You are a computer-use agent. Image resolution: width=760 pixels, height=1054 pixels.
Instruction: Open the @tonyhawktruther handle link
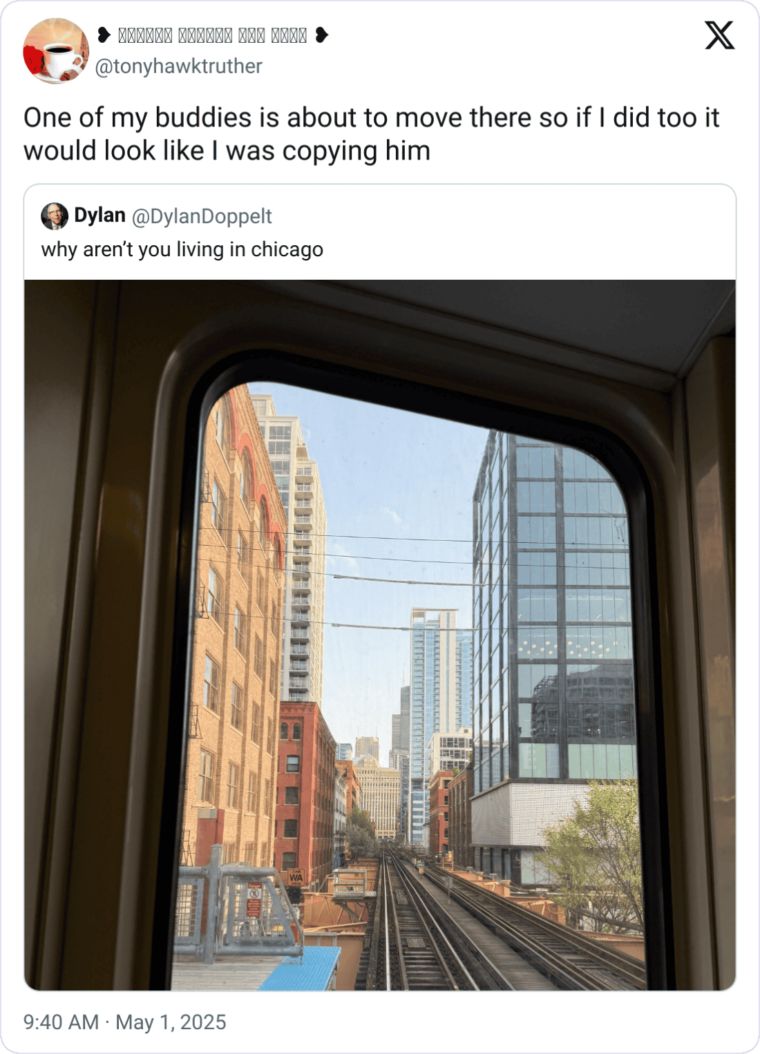(x=178, y=66)
